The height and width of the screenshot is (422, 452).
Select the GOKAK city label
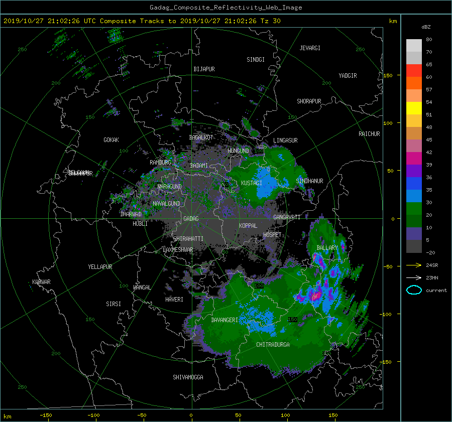pyautogui.click(x=111, y=140)
